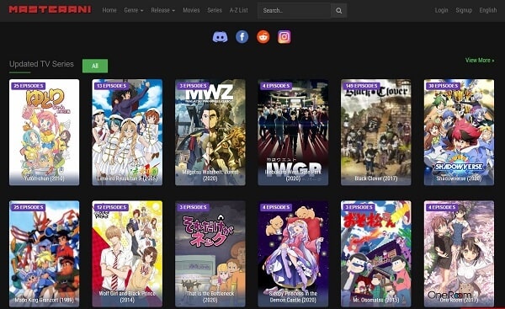Click the Login link
Image resolution: width=505 pixels, height=309 pixels.
(441, 10)
